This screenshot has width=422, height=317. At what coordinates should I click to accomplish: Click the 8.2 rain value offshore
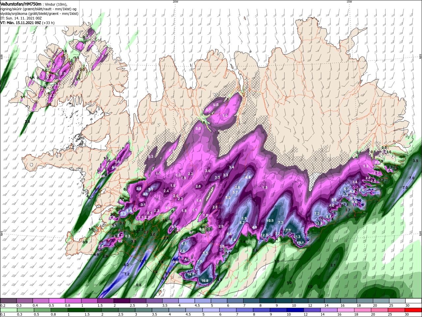point(126,265)
